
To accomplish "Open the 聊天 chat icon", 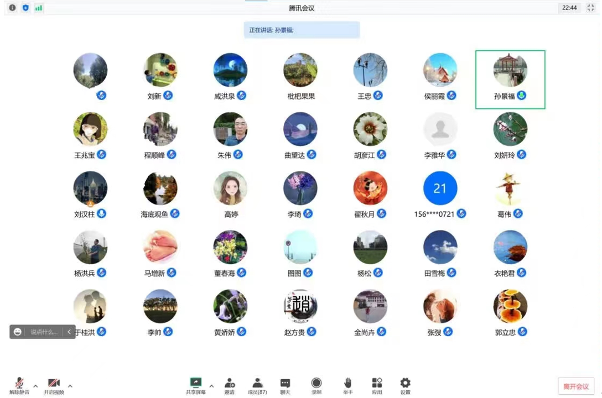I will click(x=286, y=386).
